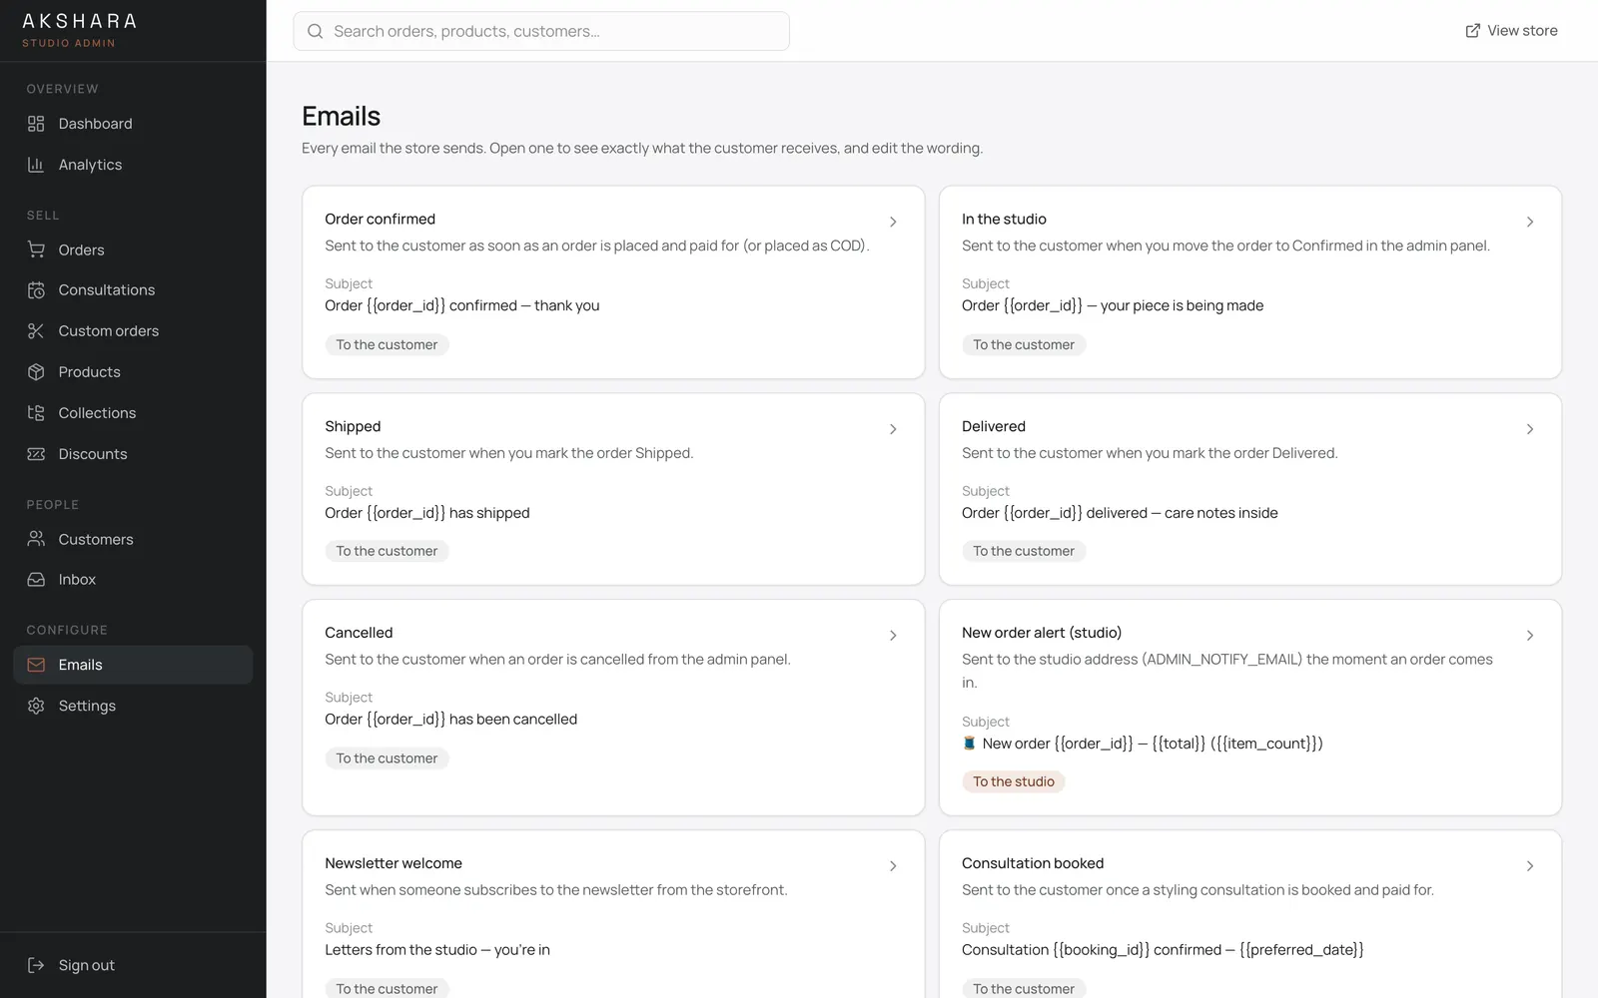
Task: Click the thread spool emoji in New order subject
Action: pyautogui.click(x=969, y=744)
